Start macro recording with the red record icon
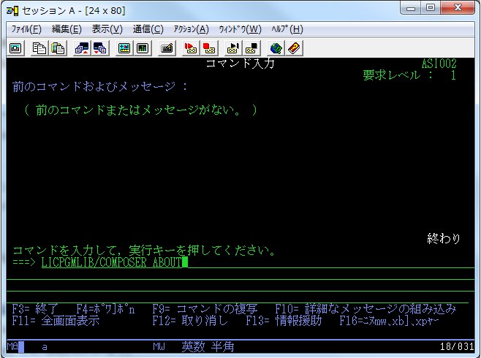This screenshot has height=358, width=481. click(191, 48)
